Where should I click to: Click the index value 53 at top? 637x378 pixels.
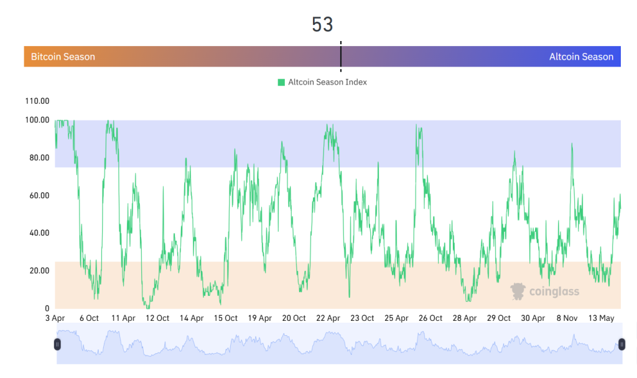tap(322, 25)
